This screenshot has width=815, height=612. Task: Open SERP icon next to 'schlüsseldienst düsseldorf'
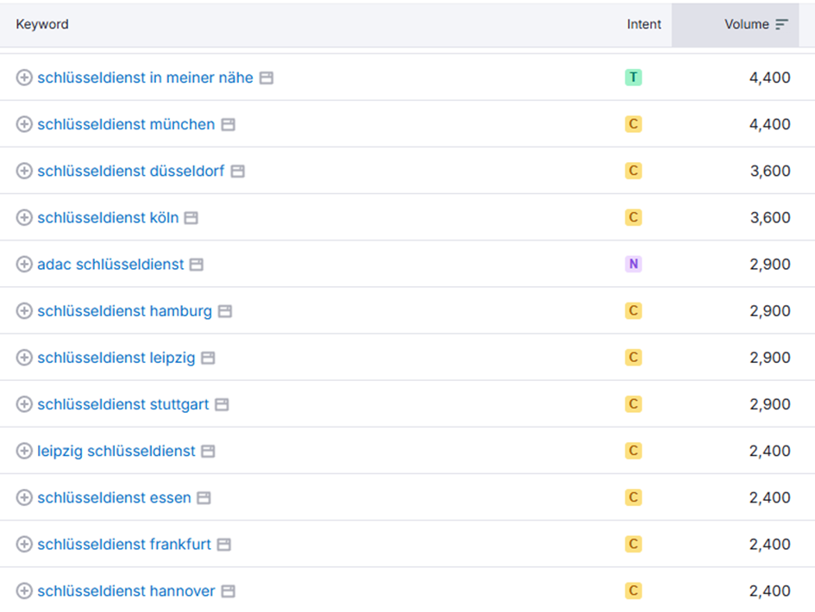click(237, 171)
